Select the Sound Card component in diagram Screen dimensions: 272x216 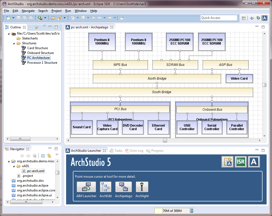[82, 127]
